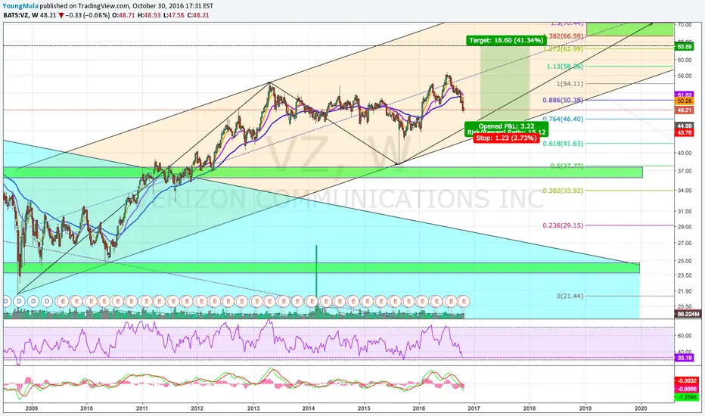Click the 2010 year label on time axis

click(x=87, y=408)
